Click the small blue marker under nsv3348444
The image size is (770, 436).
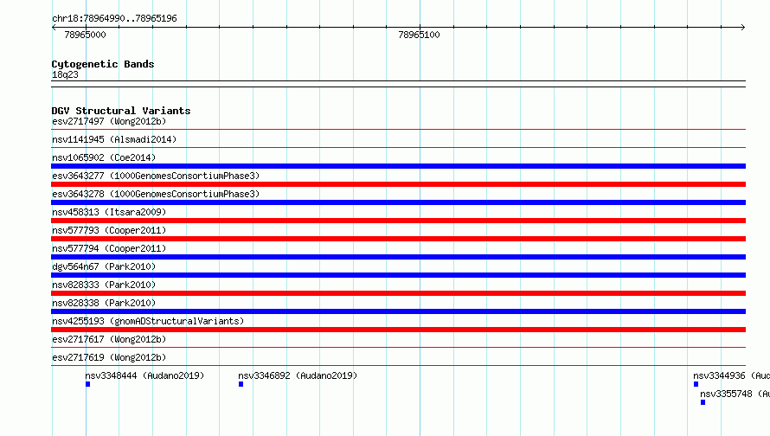click(88, 384)
